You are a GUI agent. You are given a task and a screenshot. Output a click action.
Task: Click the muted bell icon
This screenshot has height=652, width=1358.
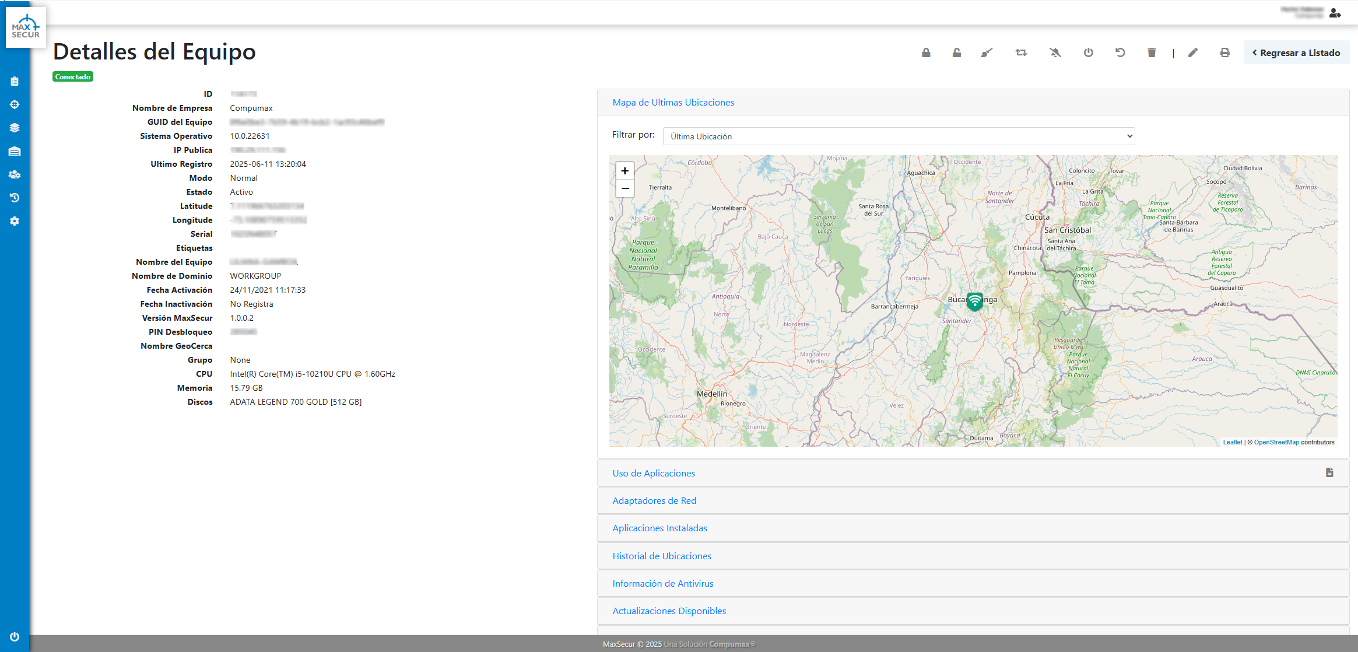pos(1055,52)
